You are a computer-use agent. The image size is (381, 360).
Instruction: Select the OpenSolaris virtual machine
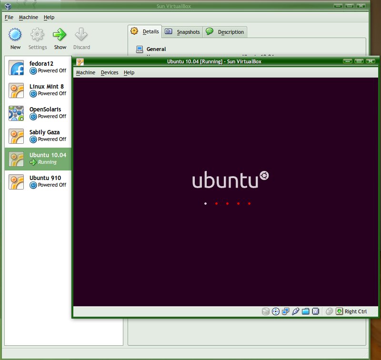coord(38,113)
